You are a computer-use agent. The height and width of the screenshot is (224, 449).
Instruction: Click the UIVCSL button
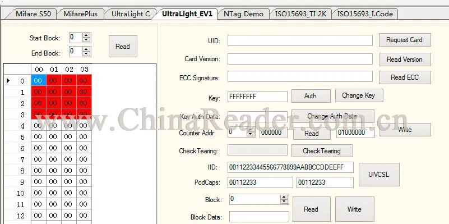tap(379, 175)
